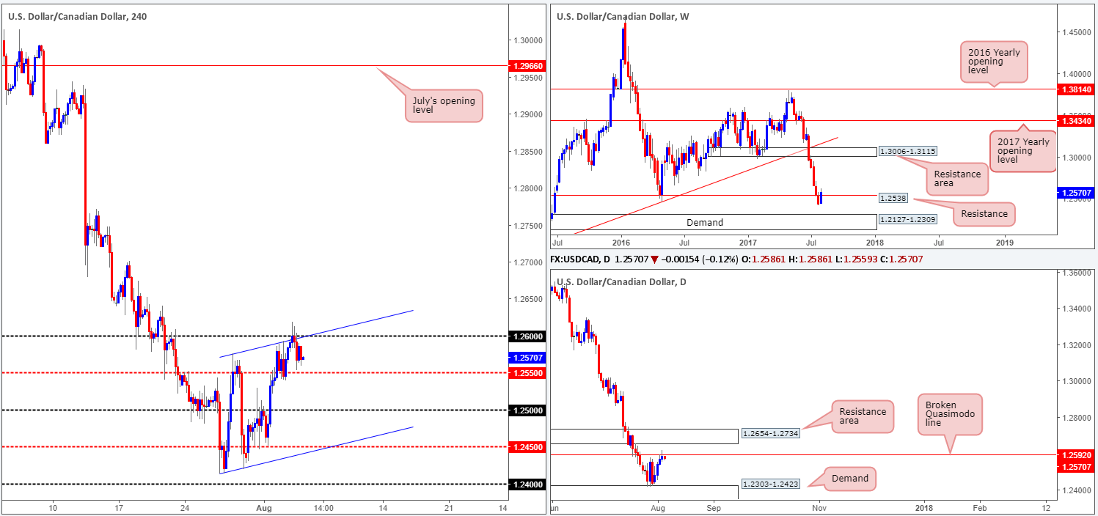Click the black 1.25000 price label

coord(526,410)
